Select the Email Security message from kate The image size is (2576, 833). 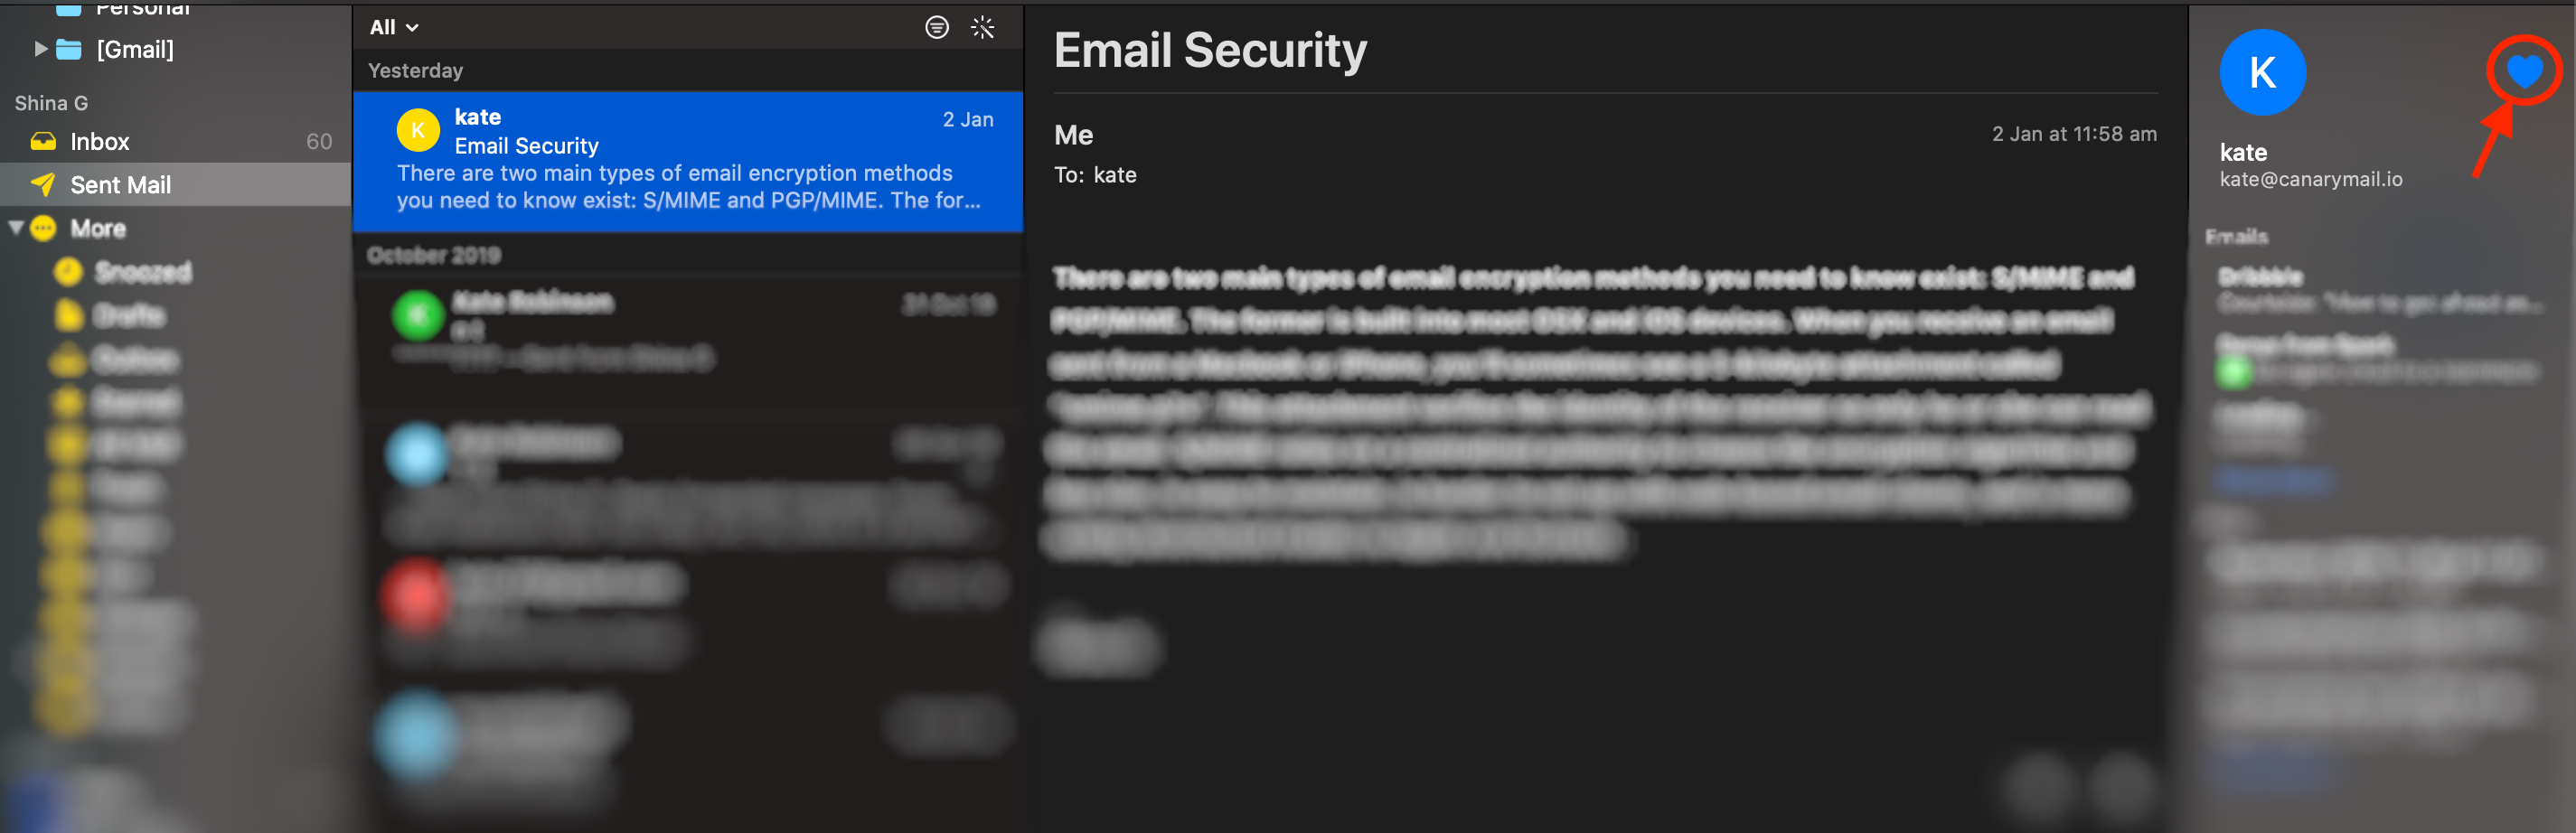click(688, 161)
